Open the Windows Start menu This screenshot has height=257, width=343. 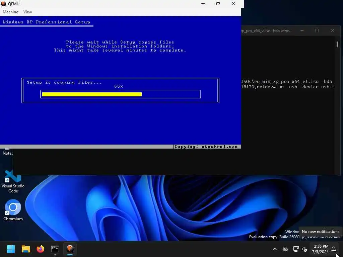tap(11, 249)
